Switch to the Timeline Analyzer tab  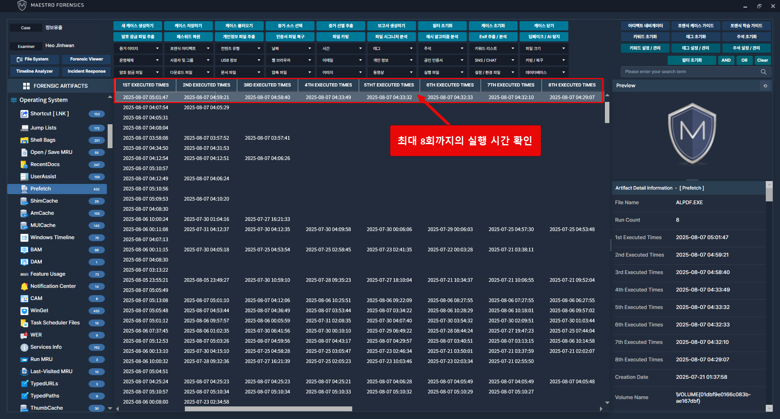click(35, 71)
